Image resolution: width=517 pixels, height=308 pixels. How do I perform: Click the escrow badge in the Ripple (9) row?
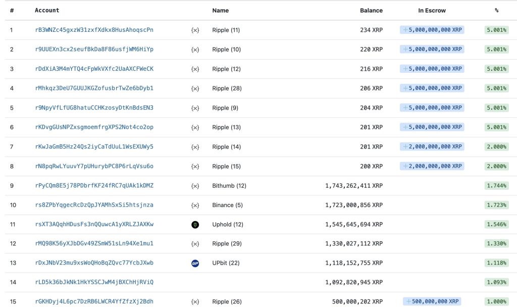[x=432, y=108]
